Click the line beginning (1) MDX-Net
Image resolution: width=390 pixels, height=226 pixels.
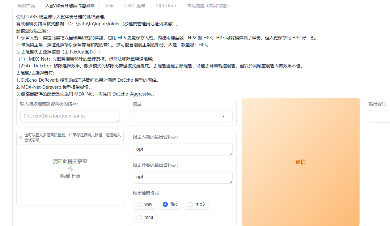tap(85, 59)
